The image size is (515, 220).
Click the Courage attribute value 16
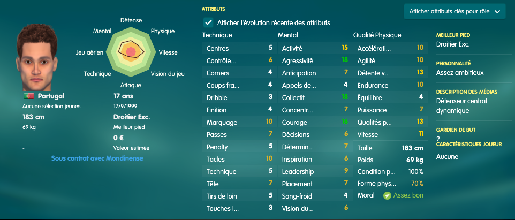(345, 122)
